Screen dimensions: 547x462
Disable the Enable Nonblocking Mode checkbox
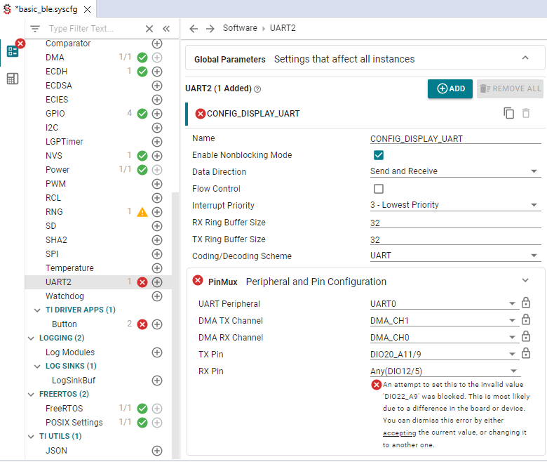pyautogui.click(x=379, y=155)
